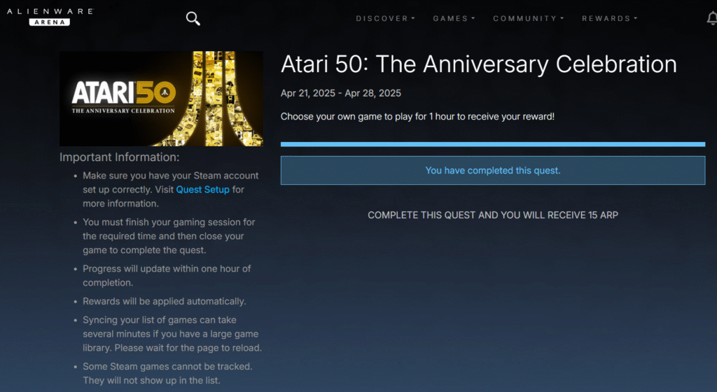Image resolution: width=717 pixels, height=392 pixels.
Task: Click the search magnifier icon
Action: (x=193, y=19)
